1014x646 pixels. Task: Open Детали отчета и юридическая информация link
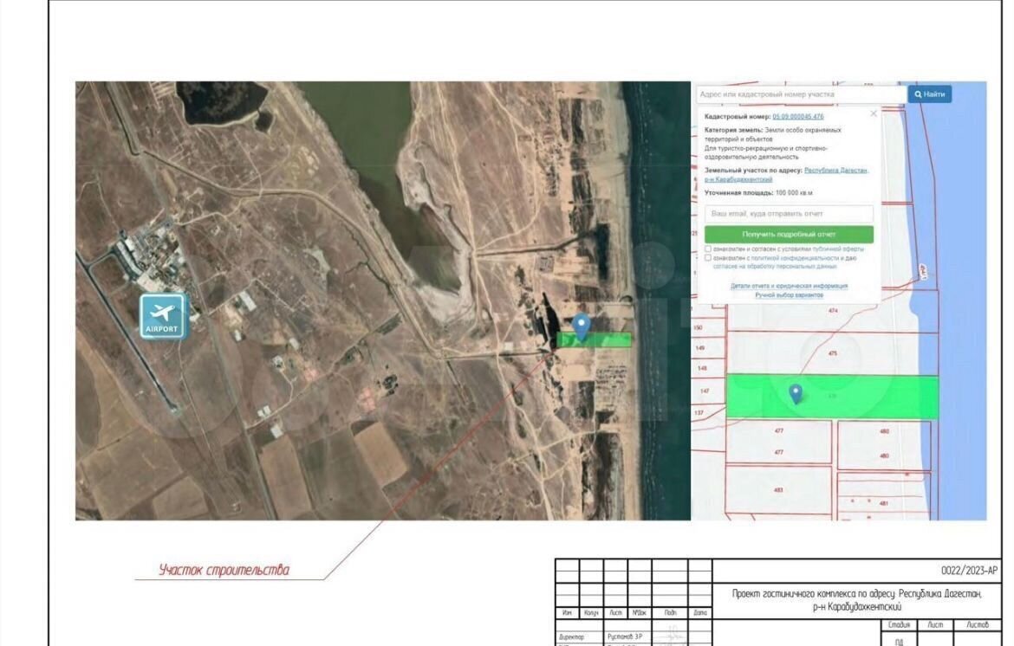coord(789,286)
